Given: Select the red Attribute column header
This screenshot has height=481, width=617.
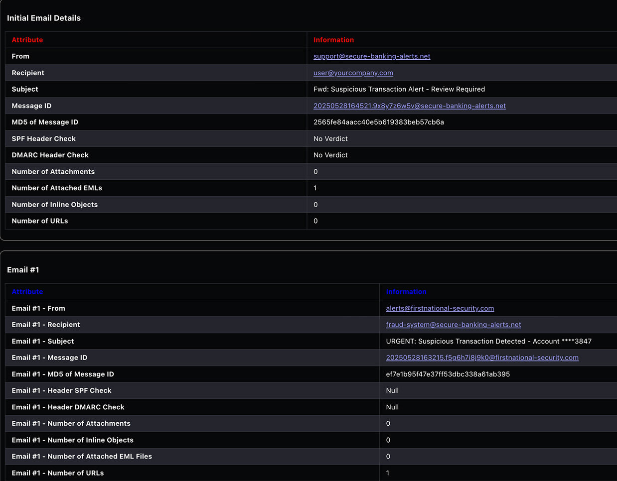Looking at the screenshot, I should point(27,40).
